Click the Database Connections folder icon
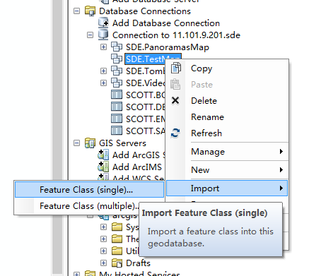This screenshot has height=276, width=321. click(x=90, y=11)
